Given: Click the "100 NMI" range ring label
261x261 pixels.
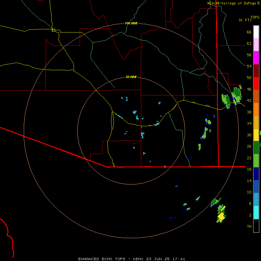Looking at the screenshot, I should pos(131,23).
